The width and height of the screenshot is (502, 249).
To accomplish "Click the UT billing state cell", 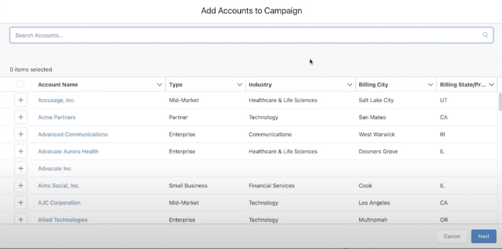I will (x=444, y=100).
